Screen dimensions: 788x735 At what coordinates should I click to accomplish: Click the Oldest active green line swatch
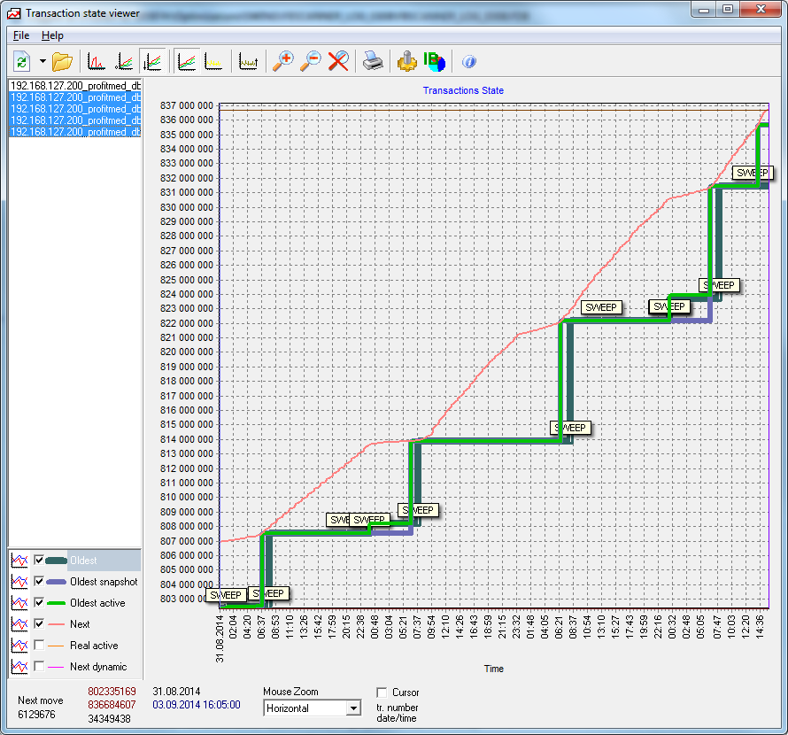[x=56, y=603]
